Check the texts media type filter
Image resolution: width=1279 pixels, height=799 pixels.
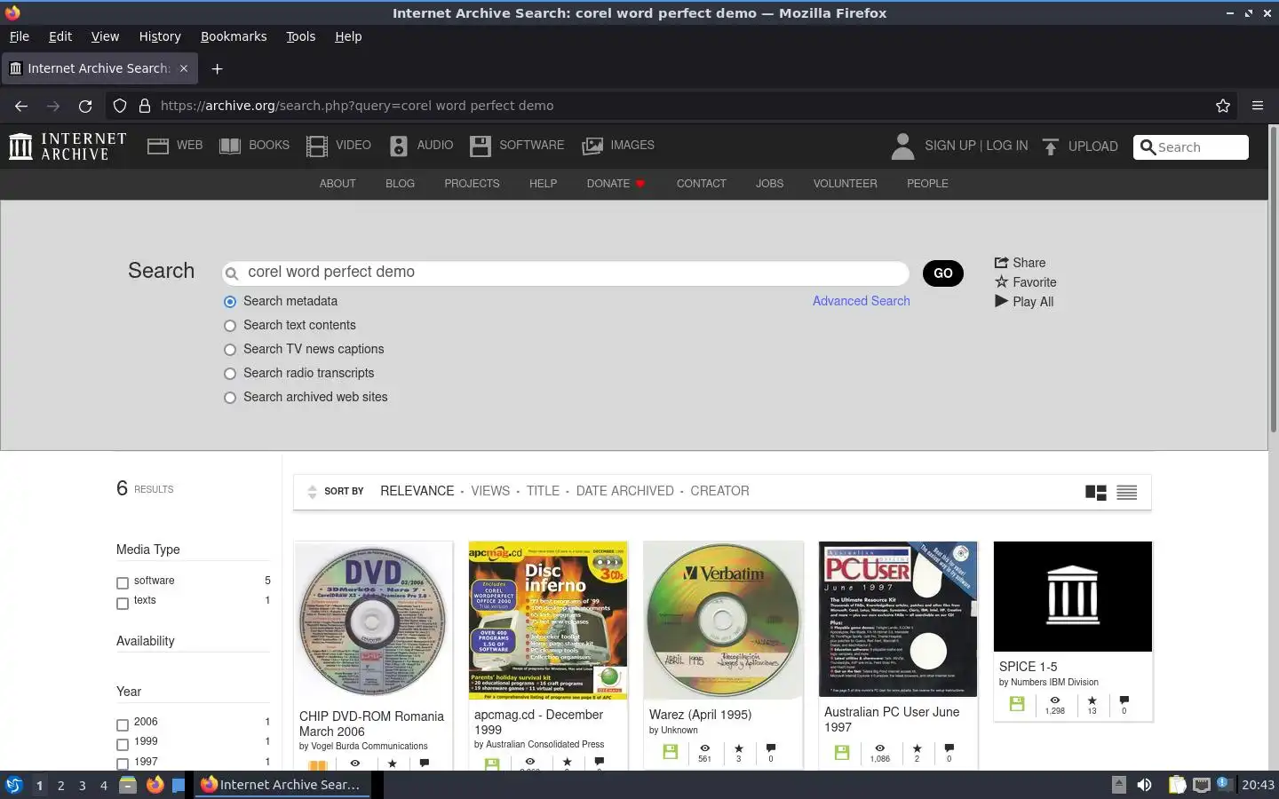[123, 604]
